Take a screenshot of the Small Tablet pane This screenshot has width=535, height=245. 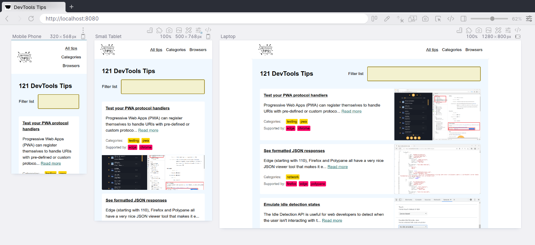coord(169,30)
